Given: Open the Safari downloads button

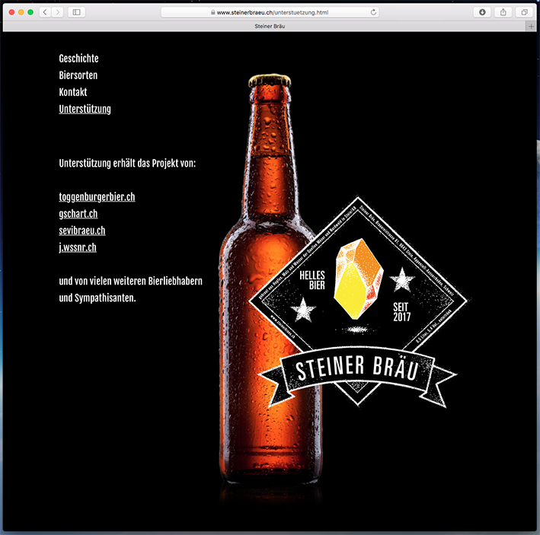Looking at the screenshot, I should coord(482,12).
